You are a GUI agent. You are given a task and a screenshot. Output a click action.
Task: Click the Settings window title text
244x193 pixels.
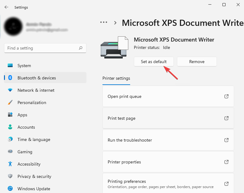[x=21, y=7]
